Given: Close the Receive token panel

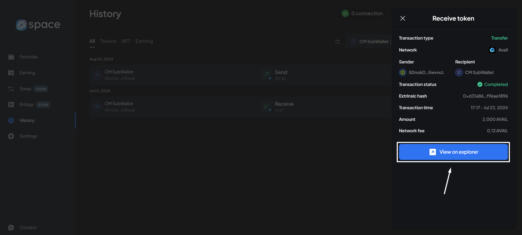Looking at the screenshot, I should tap(403, 18).
